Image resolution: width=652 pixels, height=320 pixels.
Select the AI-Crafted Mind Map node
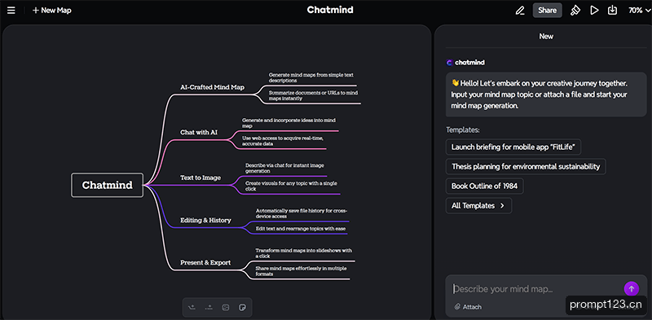(x=213, y=87)
